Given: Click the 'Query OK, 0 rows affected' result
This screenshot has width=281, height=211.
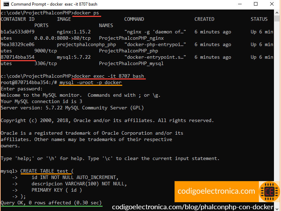Looking at the screenshot, I should [51, 203].
